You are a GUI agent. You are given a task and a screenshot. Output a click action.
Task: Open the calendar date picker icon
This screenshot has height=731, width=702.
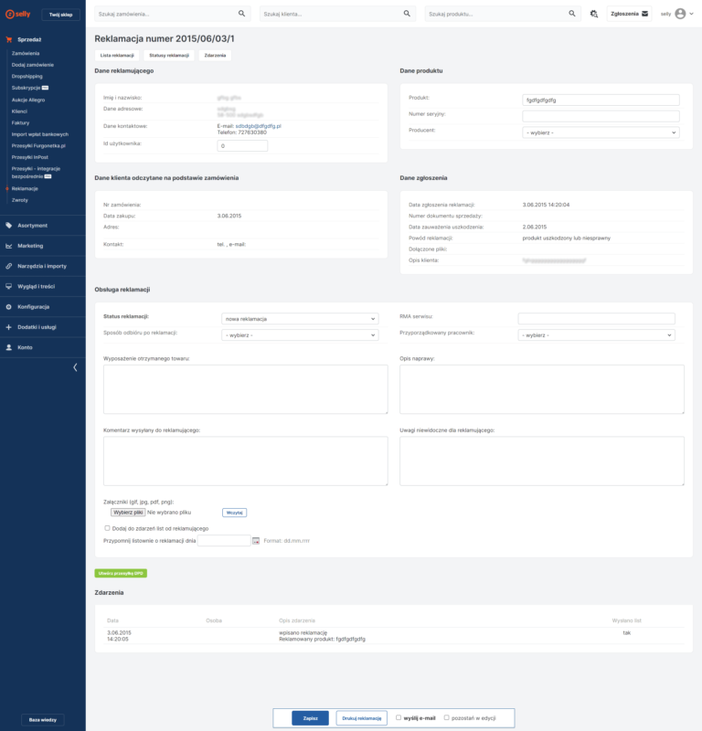tap(256, 541)
